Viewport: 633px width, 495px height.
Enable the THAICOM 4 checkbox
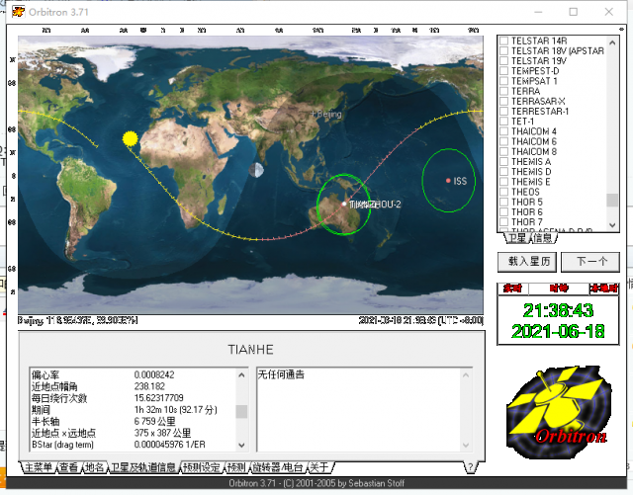tap(503, 131)
